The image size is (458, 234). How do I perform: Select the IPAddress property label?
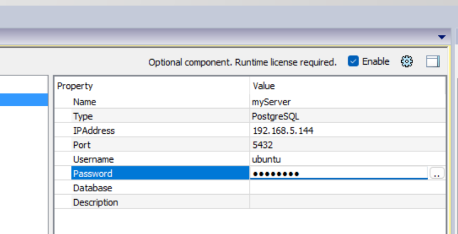[x=94, y=130]
